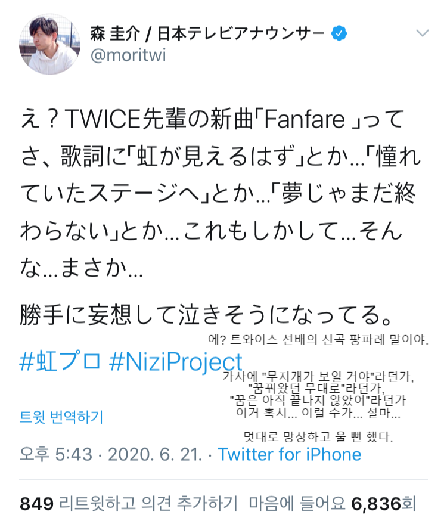The height and width of the screenshot is (521, 447).
Task: Expand the tweet options chevron
Action: (x=423, y=33)
